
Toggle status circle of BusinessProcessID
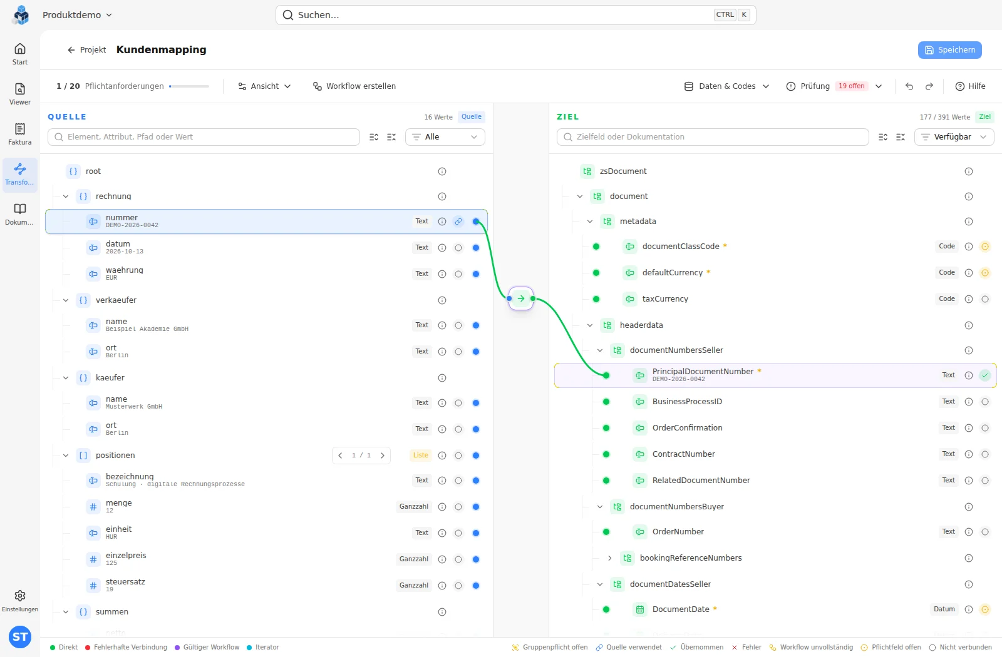click(985, 402)
